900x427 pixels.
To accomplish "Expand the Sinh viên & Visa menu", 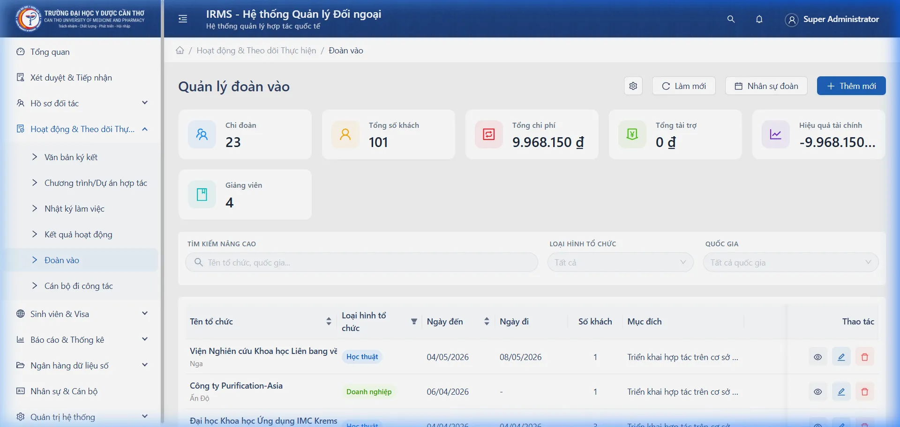I will click(x=82, y=314).
